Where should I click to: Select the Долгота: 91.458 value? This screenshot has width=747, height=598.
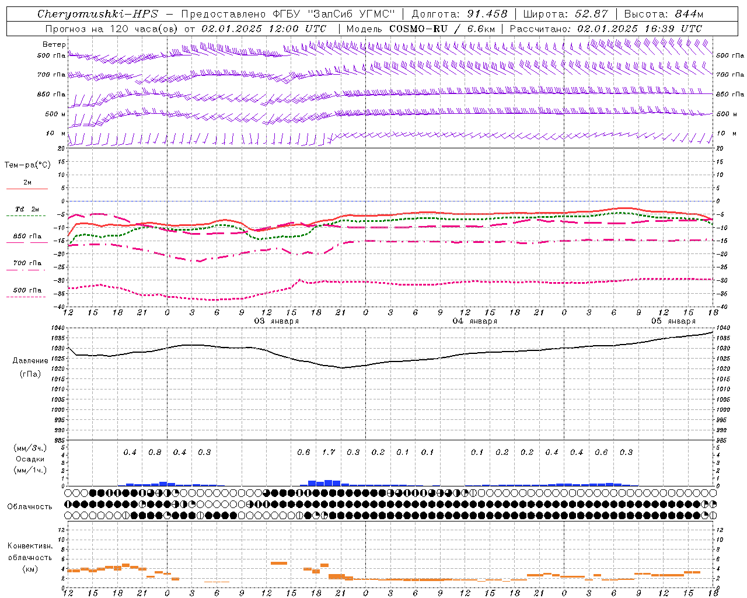click(459, 14)
